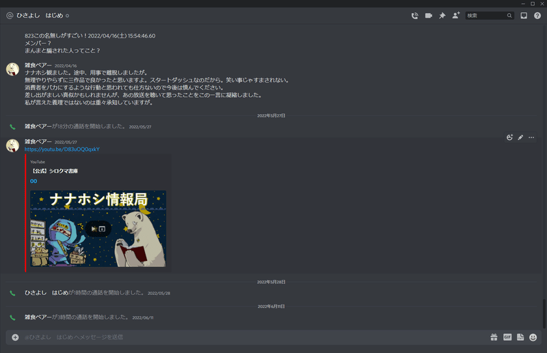Play the embedded YouTube video
The image size is (547, 353).
(94, 229)
